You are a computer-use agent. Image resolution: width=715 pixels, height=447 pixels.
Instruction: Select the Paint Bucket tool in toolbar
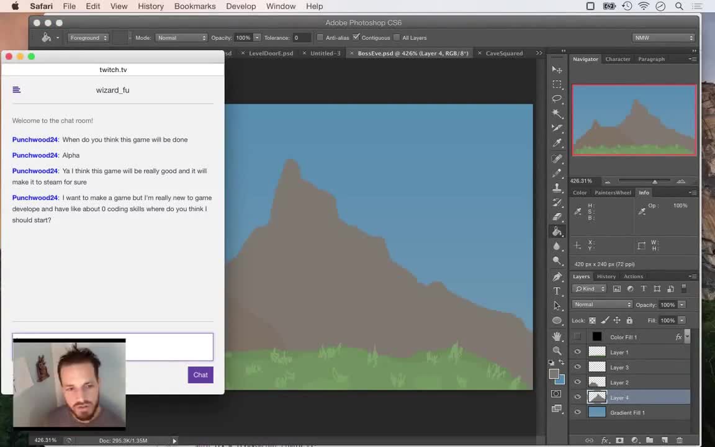click(x=557, y=232)
